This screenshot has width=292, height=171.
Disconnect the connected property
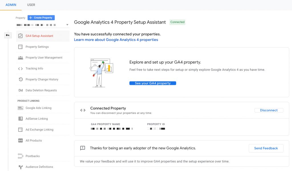click(268, 110)
